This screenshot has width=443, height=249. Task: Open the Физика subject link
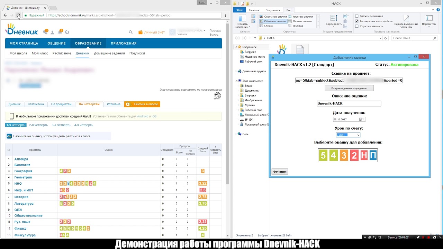point(20,229)
